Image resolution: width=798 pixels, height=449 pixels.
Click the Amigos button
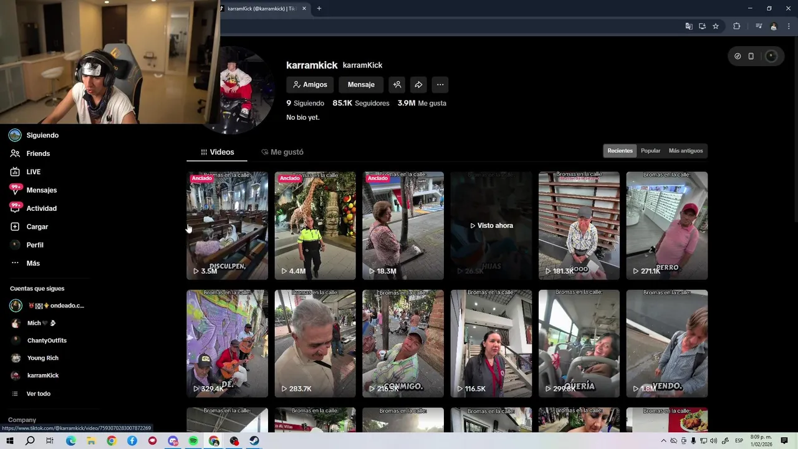click(x=310, y=85)
